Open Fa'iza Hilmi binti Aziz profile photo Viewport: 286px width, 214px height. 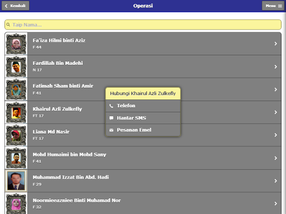(x=16, y=44)
